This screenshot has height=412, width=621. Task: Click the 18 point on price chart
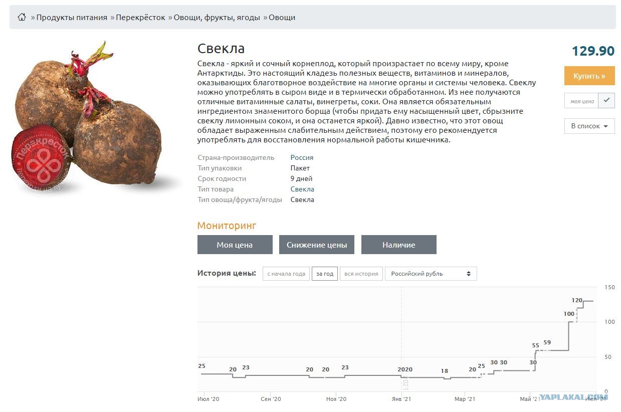[x=445, y=371]
